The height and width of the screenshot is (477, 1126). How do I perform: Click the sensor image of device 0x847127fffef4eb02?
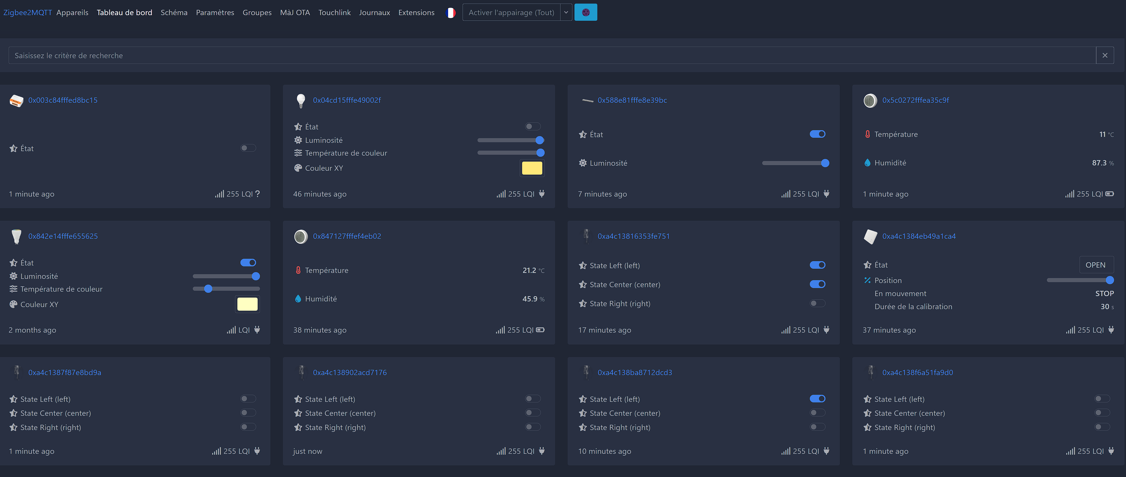(x=301, y=236)
